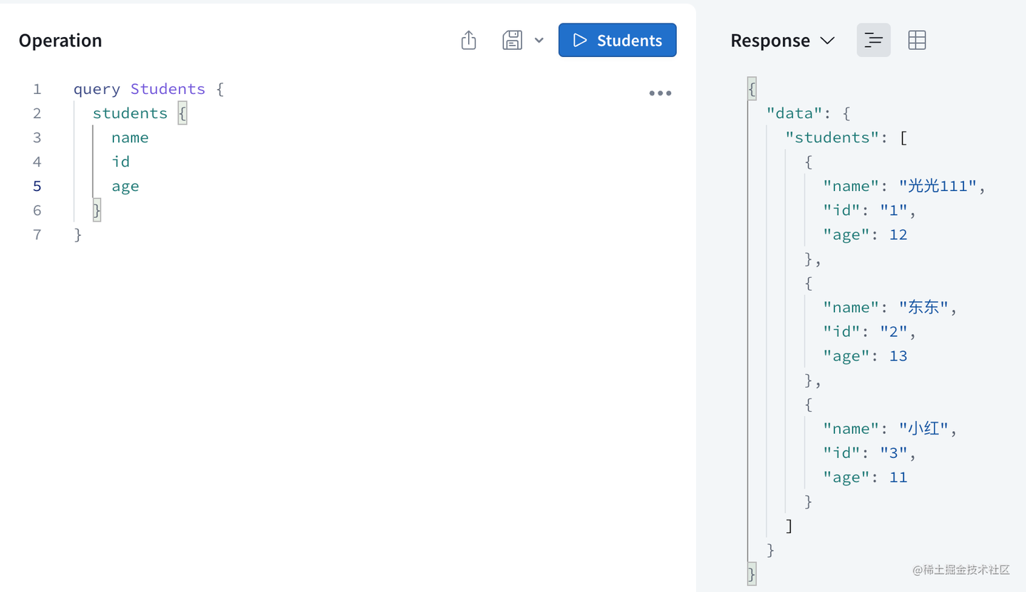Viewport: 1026px width, 592px height.
Task: Click the share operation icon
Action: pyautogui.click(x=468, y=41)
